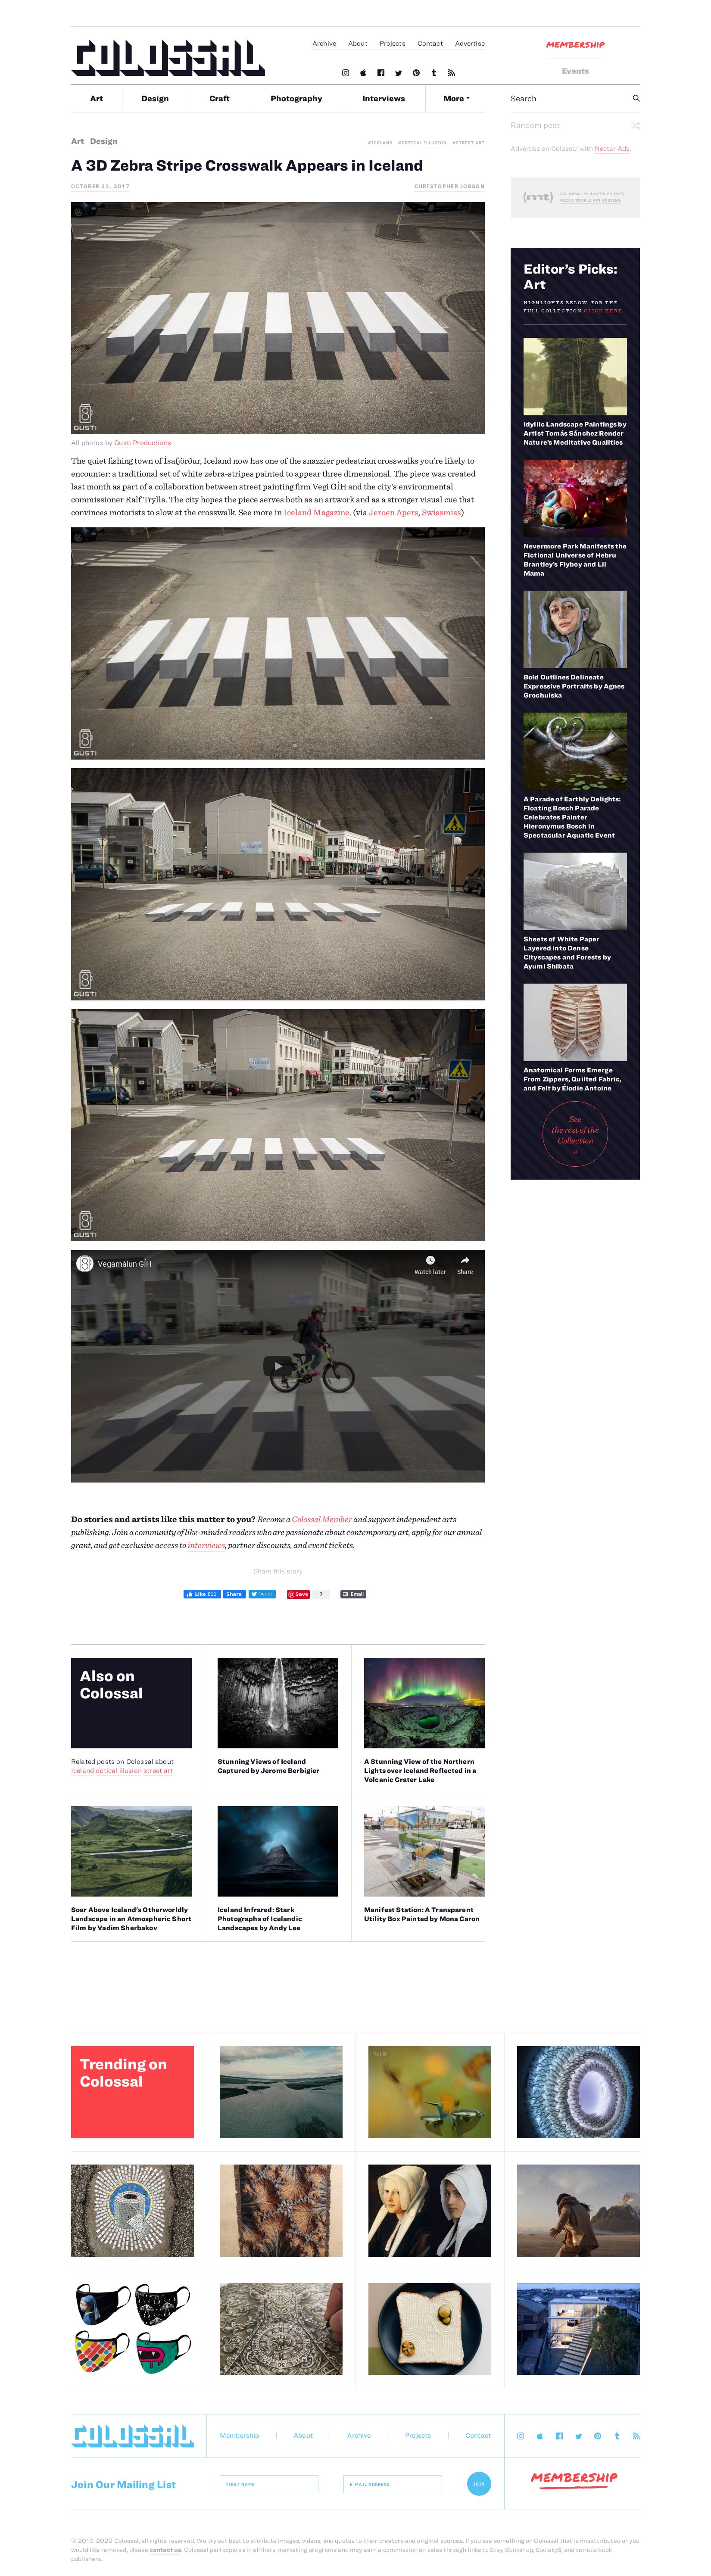This screenshot has width=711, height=2576.
Task: Click the header Pinterest icon
Action: 416,73
